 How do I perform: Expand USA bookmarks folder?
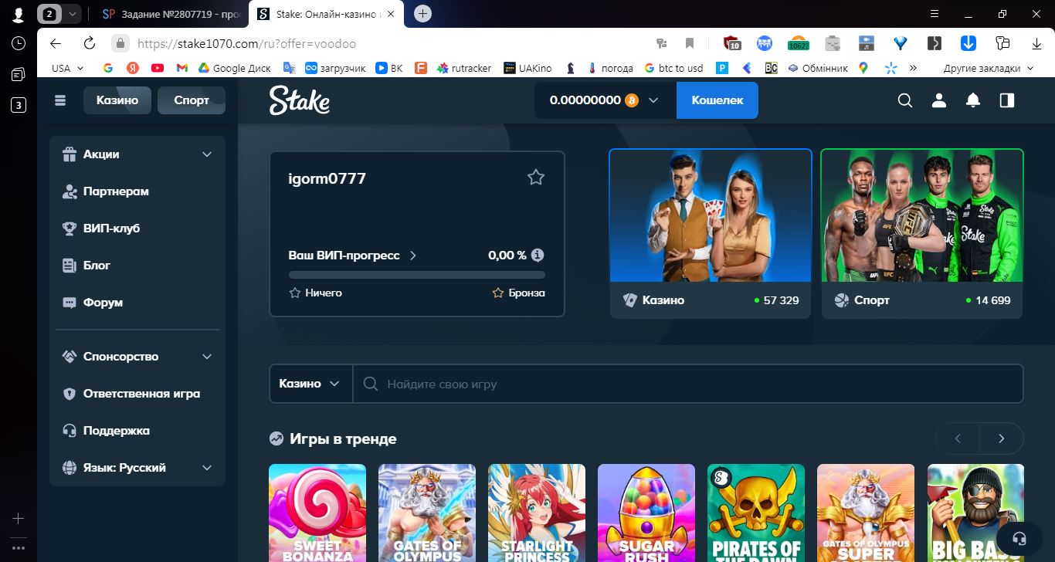68,68
